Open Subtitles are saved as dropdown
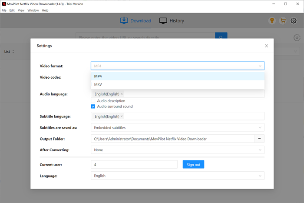 pos(178,127)
